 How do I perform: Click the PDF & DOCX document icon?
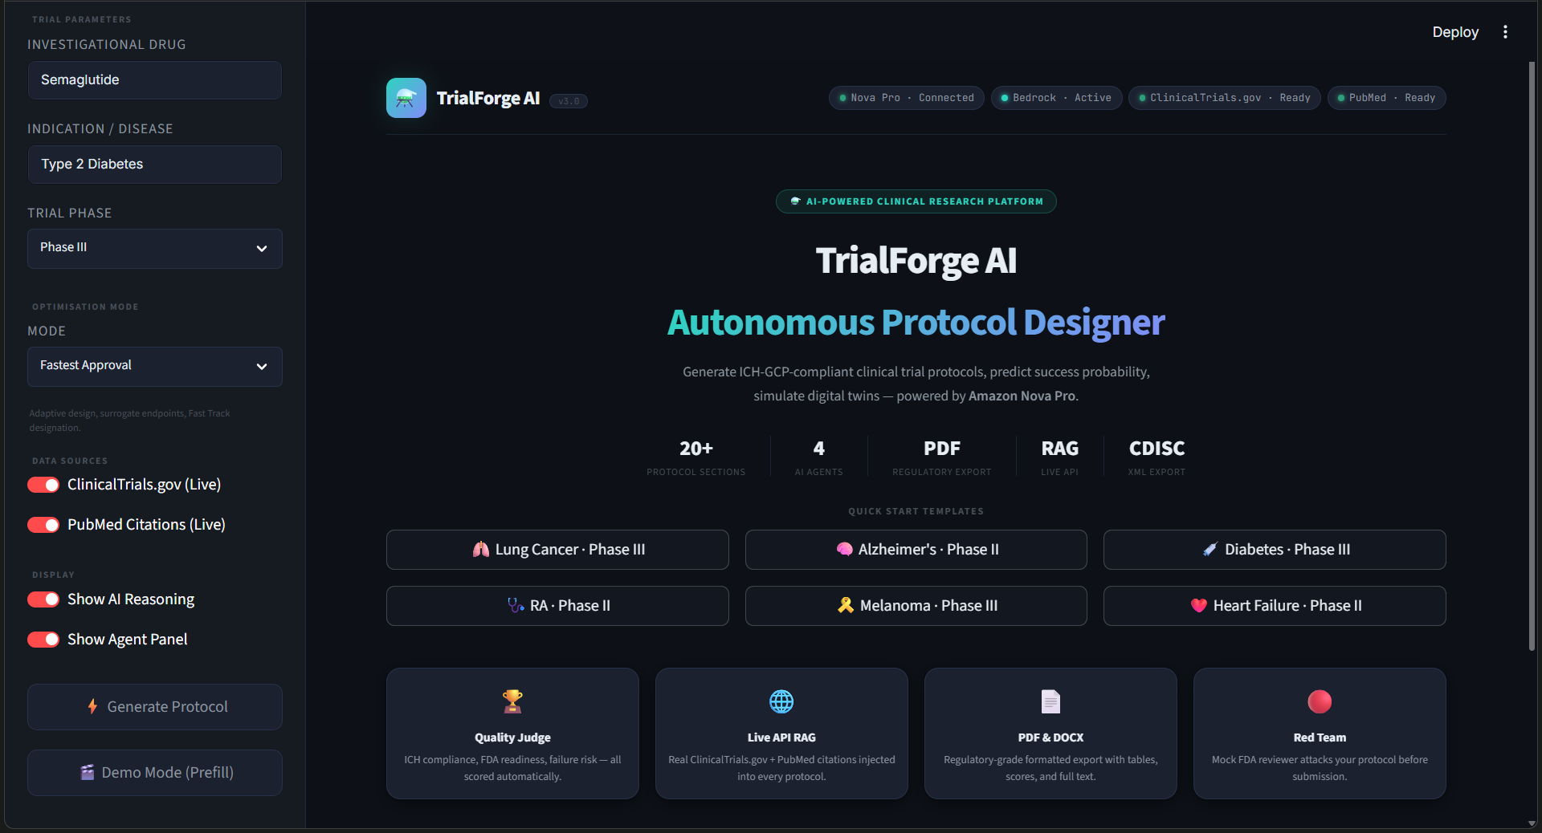(x=1050, y=701)
